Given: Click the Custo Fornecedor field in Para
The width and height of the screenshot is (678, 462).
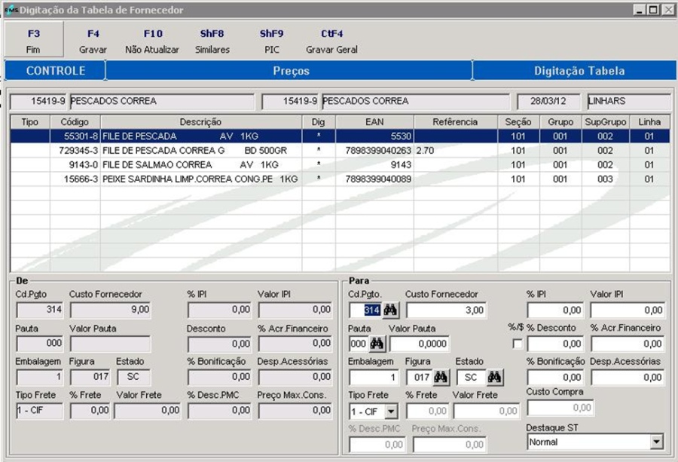Looking at the screenshot, I should (445, 311).
